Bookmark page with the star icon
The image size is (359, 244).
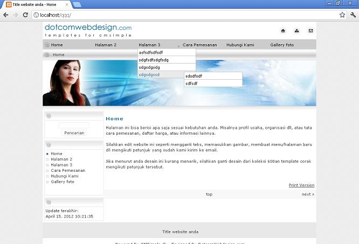click(x=342, y=15)
